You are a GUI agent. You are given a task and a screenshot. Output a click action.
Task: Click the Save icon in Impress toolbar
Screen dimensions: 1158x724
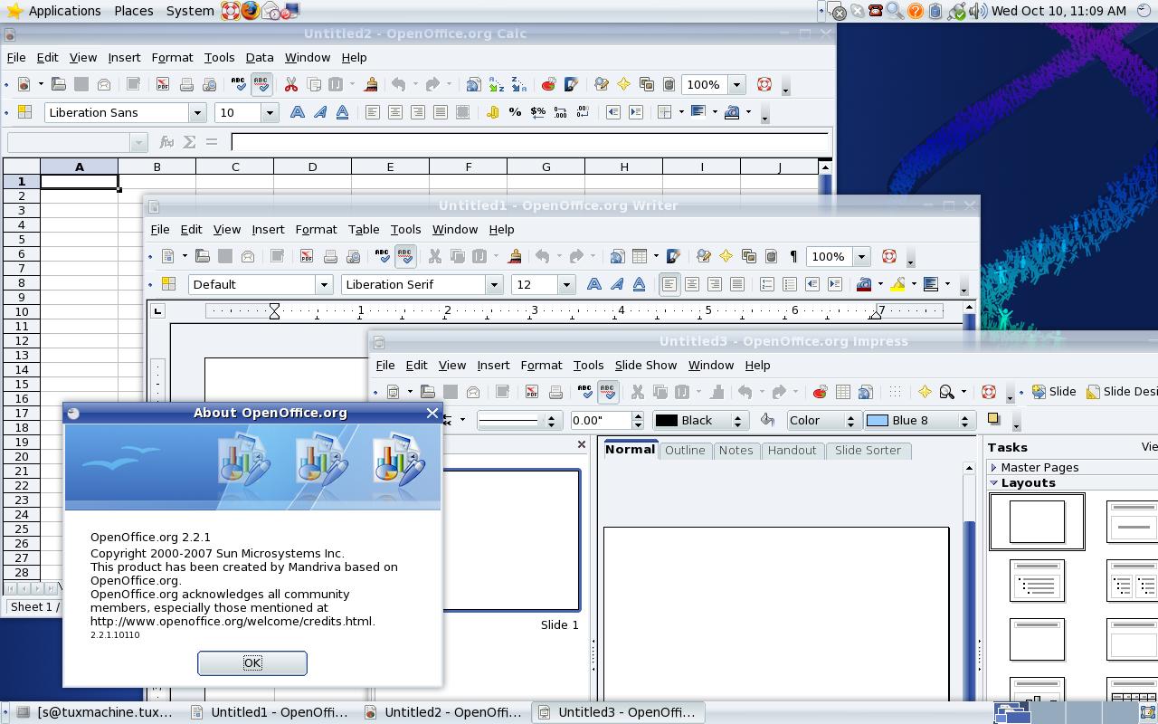(x=450, y=392)
